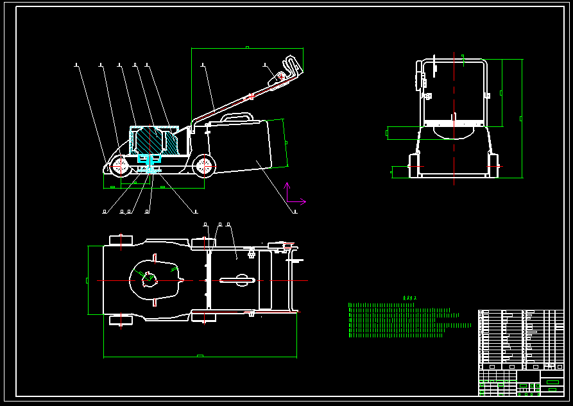Select the overall height dimension right of front view
This screenshot has width=573, height=406.
[x=521, y=119]
